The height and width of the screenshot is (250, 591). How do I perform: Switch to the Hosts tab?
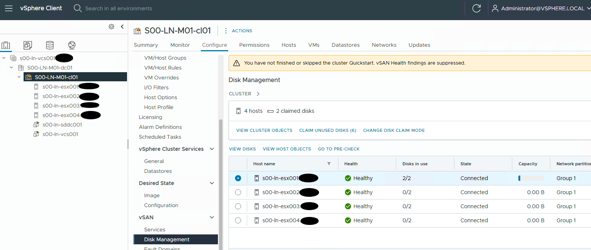click(x=289, y=45)
